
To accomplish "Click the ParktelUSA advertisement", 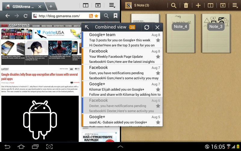I will [x=57, y=34].
